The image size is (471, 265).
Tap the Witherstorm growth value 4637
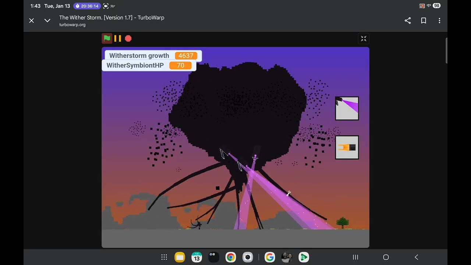pyautogui.click(x=186, y=56)
